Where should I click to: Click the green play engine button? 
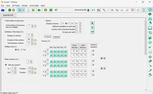coord(144,10)
